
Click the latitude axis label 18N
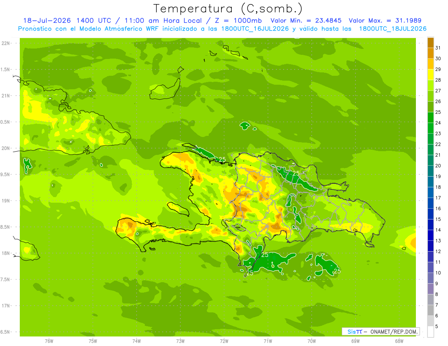pyautogui.click(x=6, y=253)
